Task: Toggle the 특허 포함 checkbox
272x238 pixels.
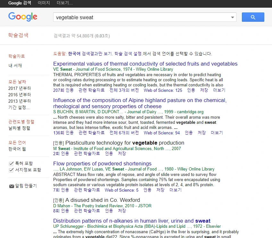Action: (x=11, y=163)
